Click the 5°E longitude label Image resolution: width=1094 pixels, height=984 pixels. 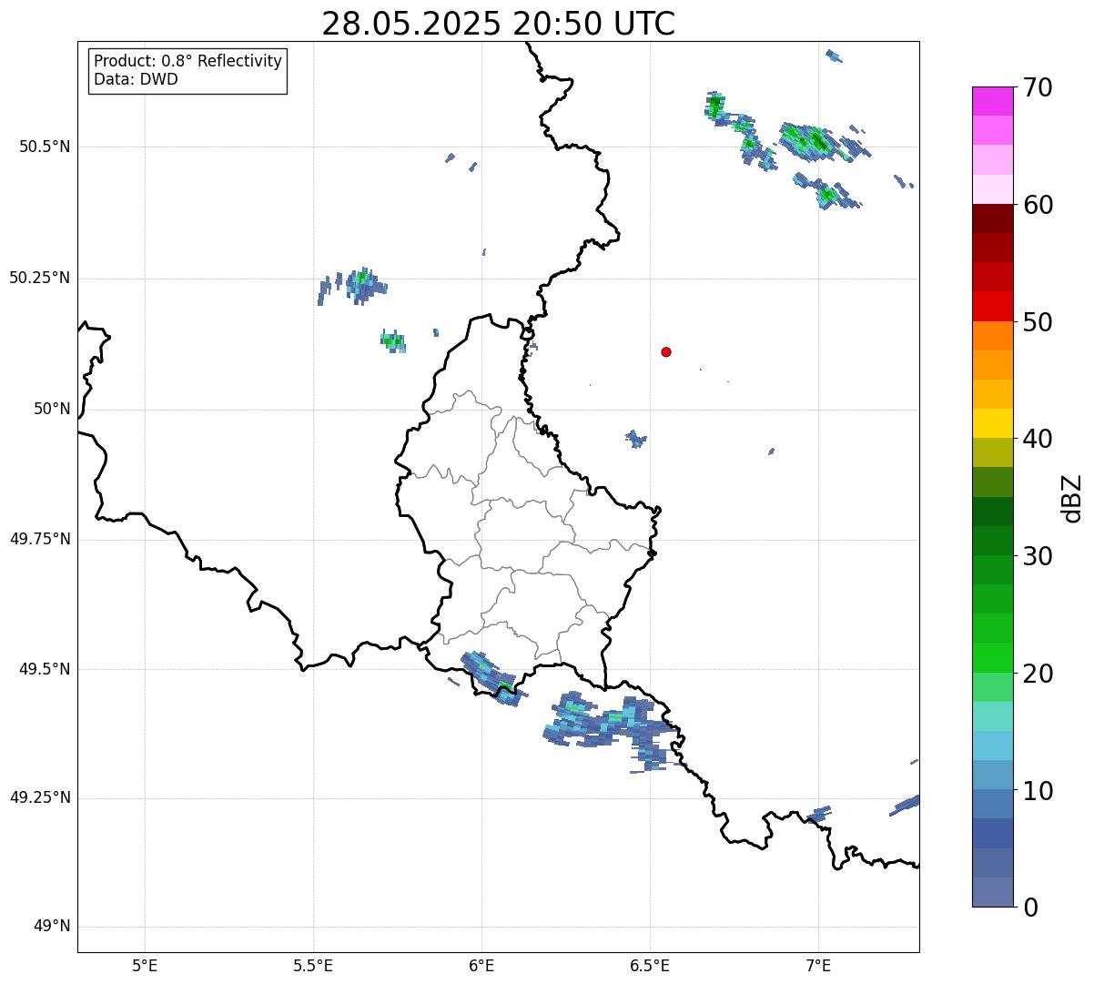[x=145, y=965]
